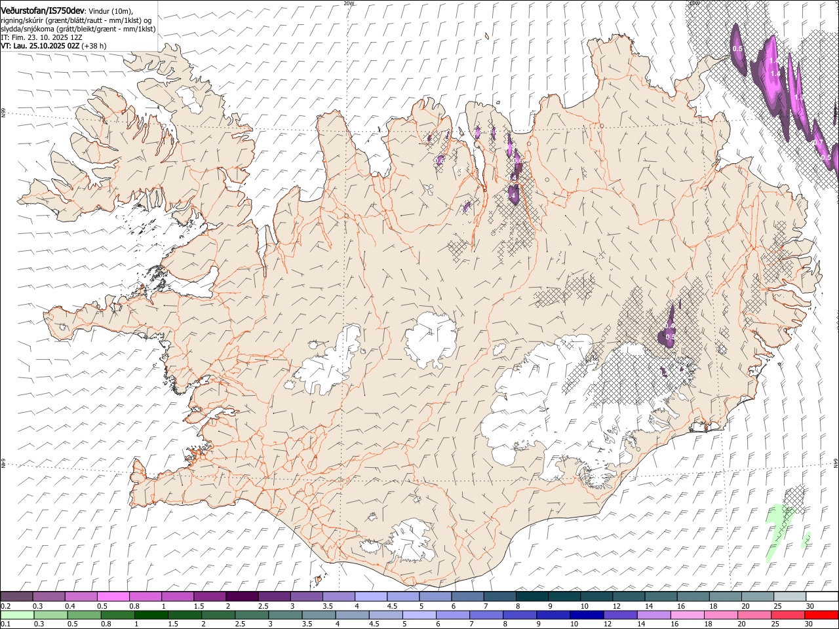Click the 2–2.5 swatch in the rain legend
The height and width of the screenshot is (629, 839).
pyautogui.click(x=218, y=615)
